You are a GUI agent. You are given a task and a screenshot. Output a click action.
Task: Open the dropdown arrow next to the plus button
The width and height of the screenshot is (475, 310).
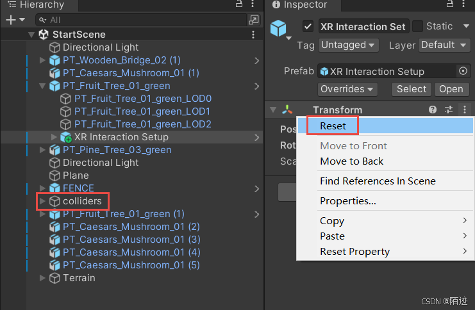click(x=22, y=20)
